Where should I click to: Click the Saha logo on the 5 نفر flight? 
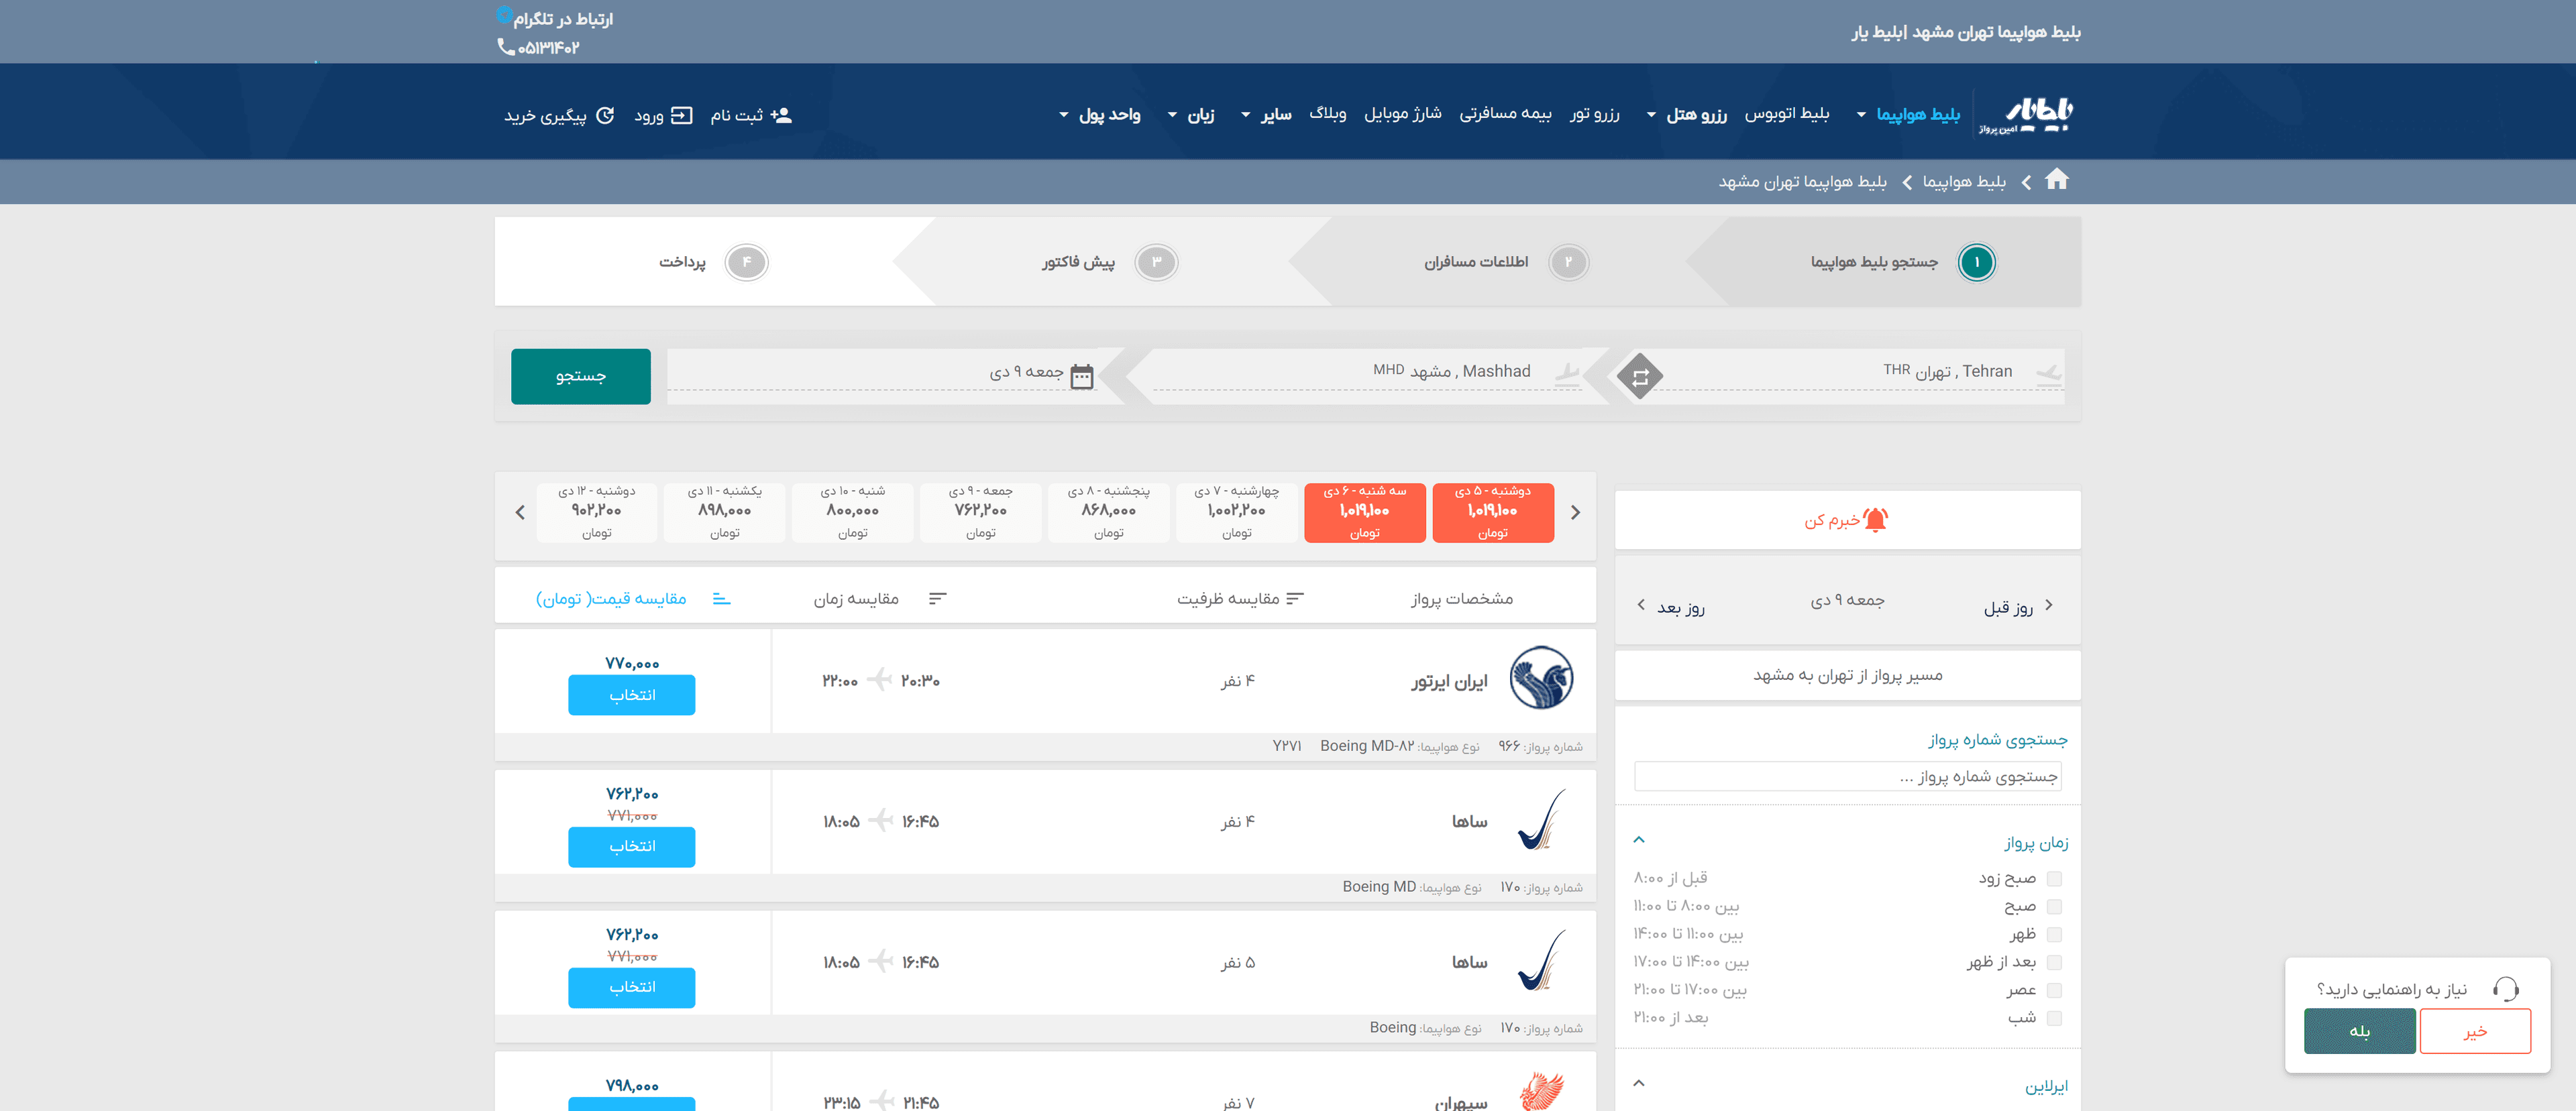(1541, 960)
